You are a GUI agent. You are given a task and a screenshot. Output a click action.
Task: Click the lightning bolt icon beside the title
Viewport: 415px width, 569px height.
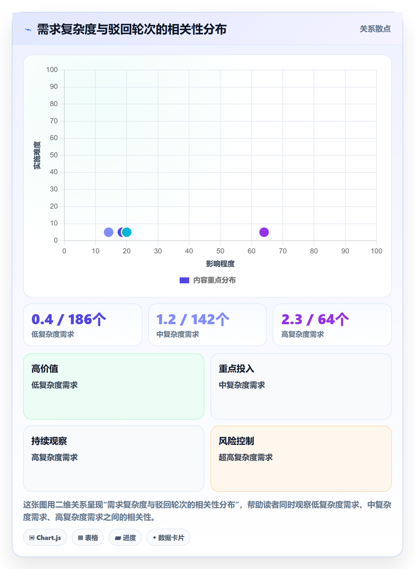click(28, 30)
